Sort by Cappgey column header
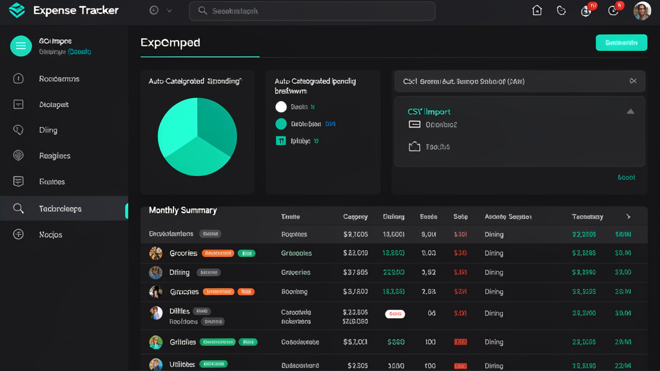This screenshot has height=371, width=660. click(355, 216)
